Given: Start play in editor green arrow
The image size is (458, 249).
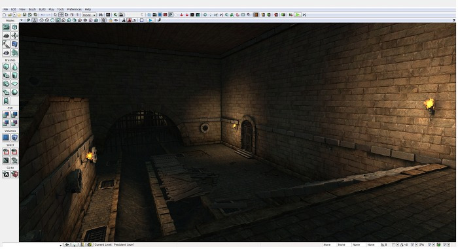Looking at the screenshot, I should tap(298, 14).
